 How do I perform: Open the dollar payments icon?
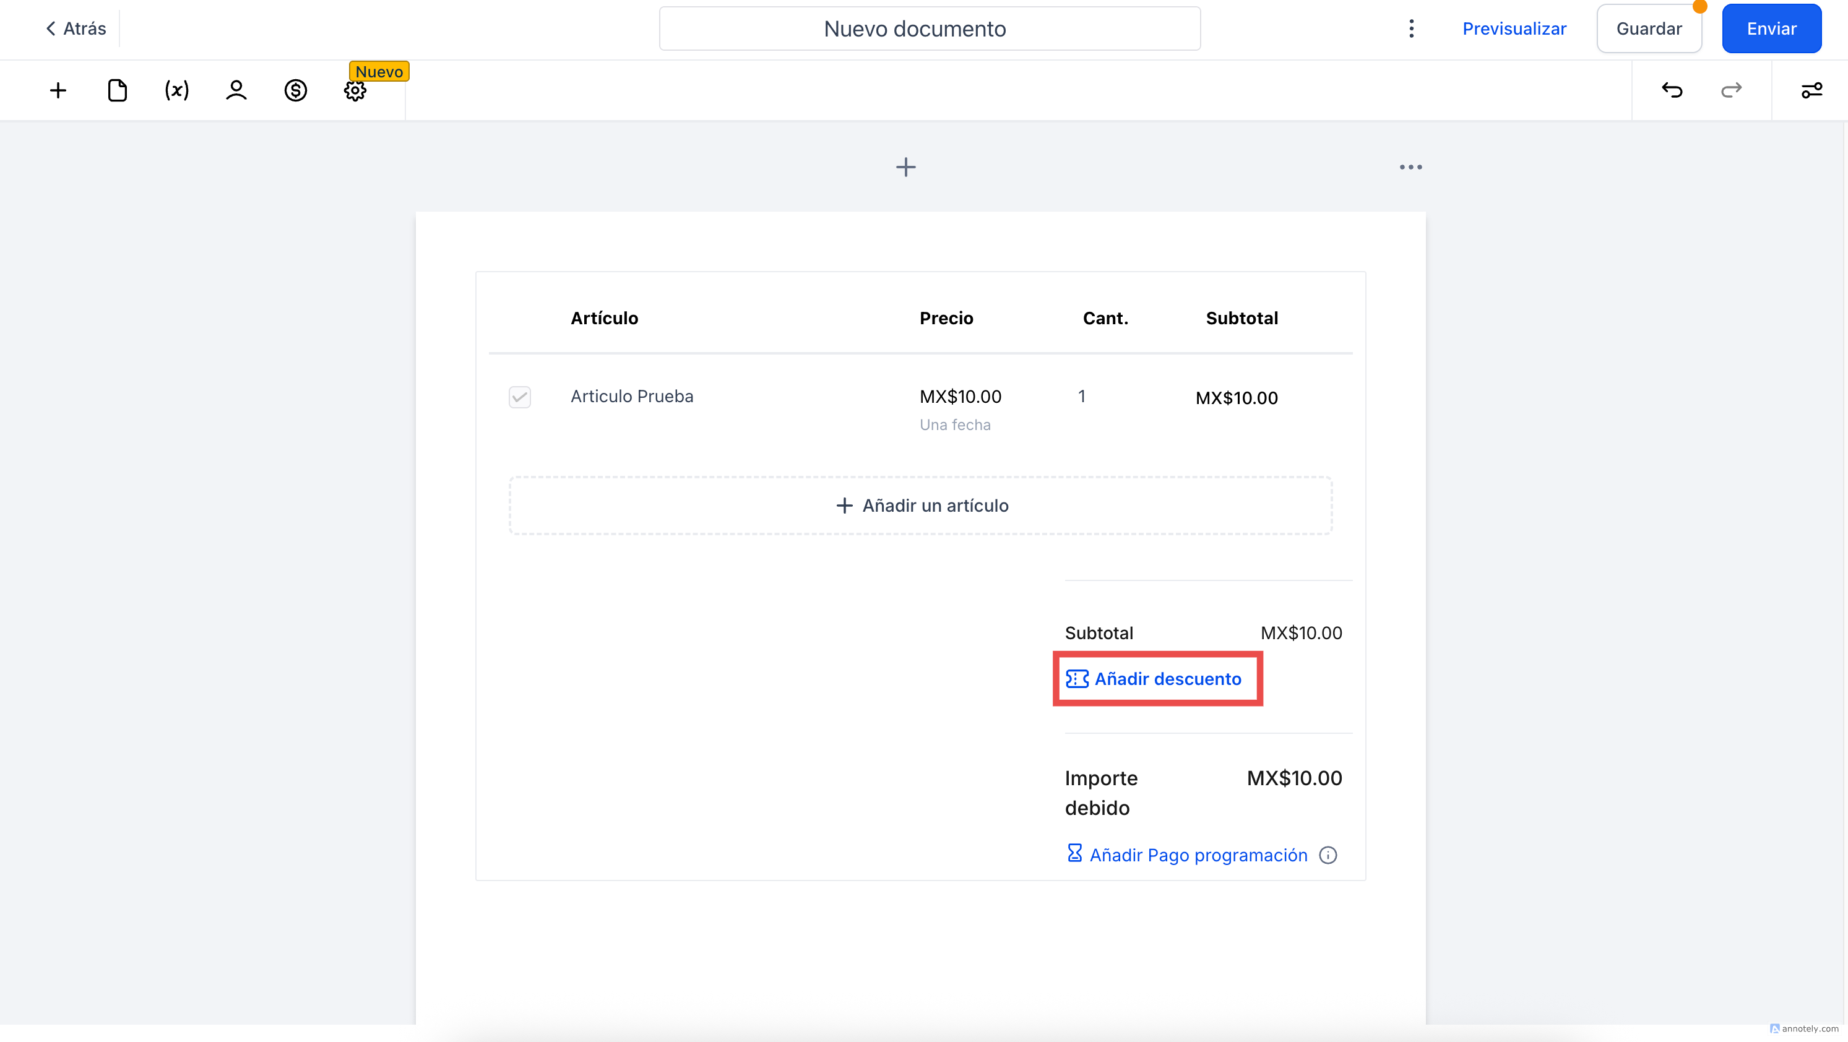tap(296, 90)
